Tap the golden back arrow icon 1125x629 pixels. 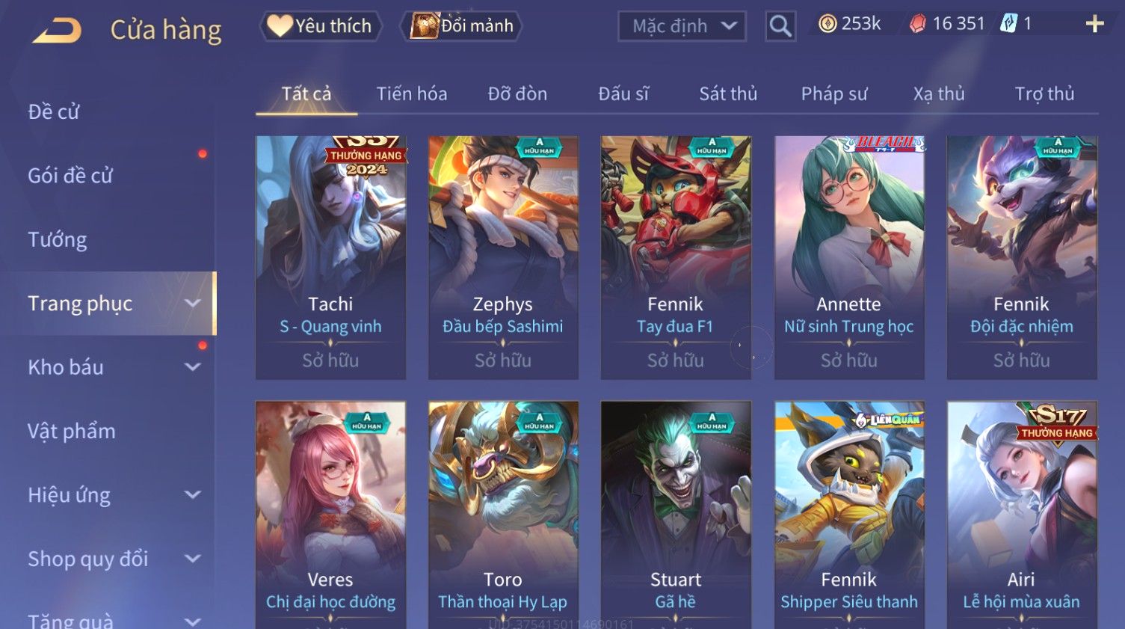click(x=58, y=31)
